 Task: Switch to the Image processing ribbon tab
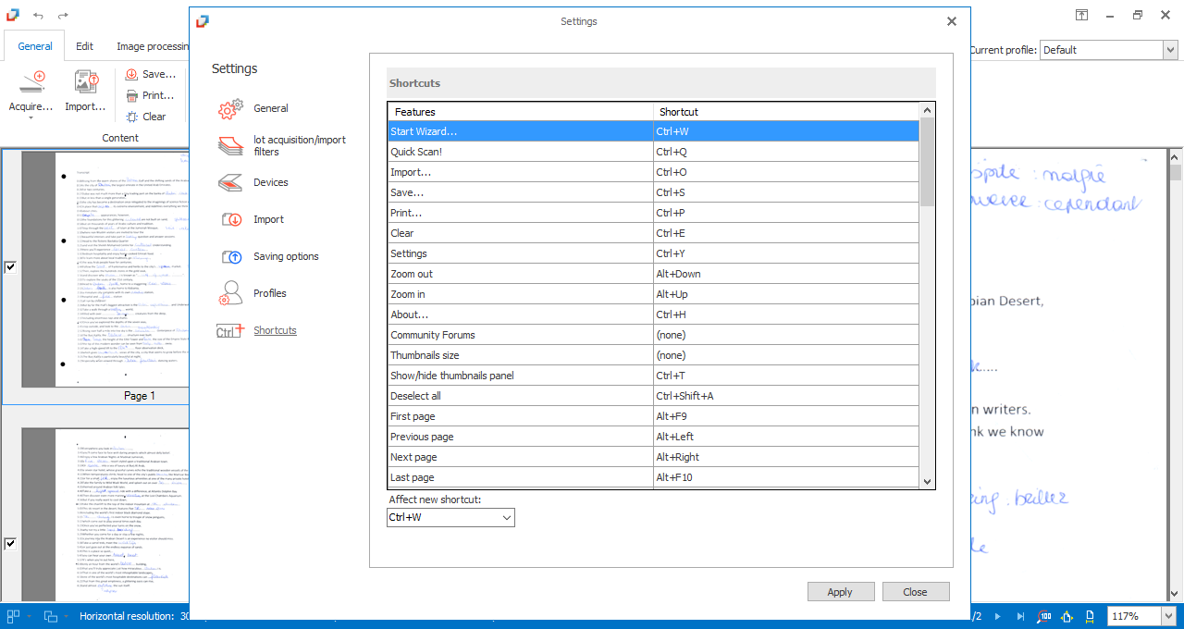(x=152, y=46)
